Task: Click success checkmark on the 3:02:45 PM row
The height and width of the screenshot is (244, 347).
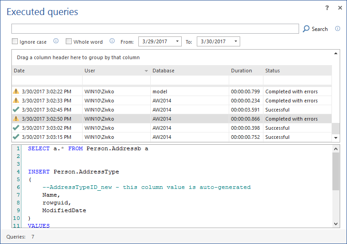Action: [16, 109]
